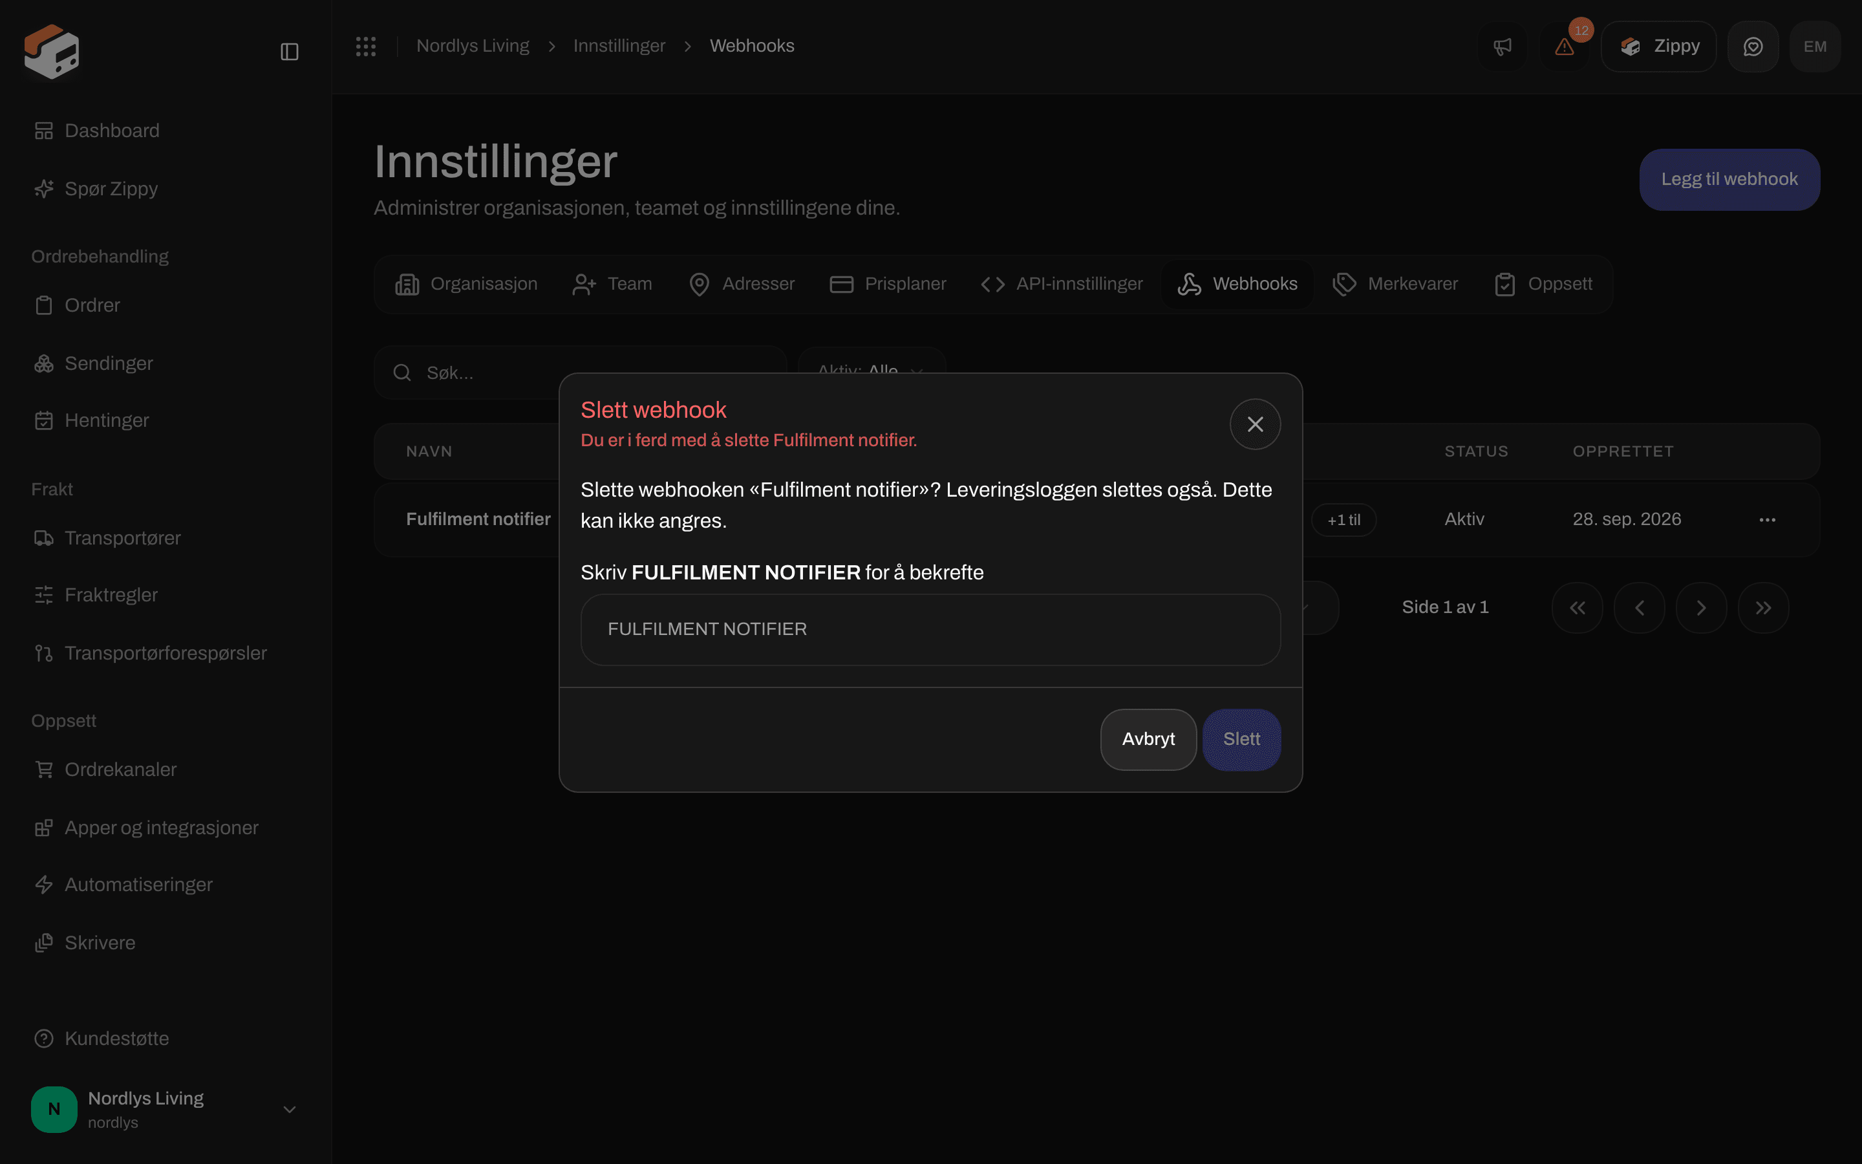Switch to the API-innstillinger tab
The height and width of the screenshot is (1164, 1862).
coord(1062,284)
